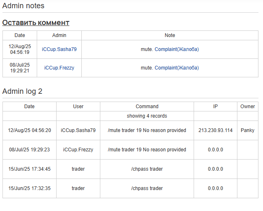Select the 15/Jun/25 17:32:35 date cell

tap(29, 188)
